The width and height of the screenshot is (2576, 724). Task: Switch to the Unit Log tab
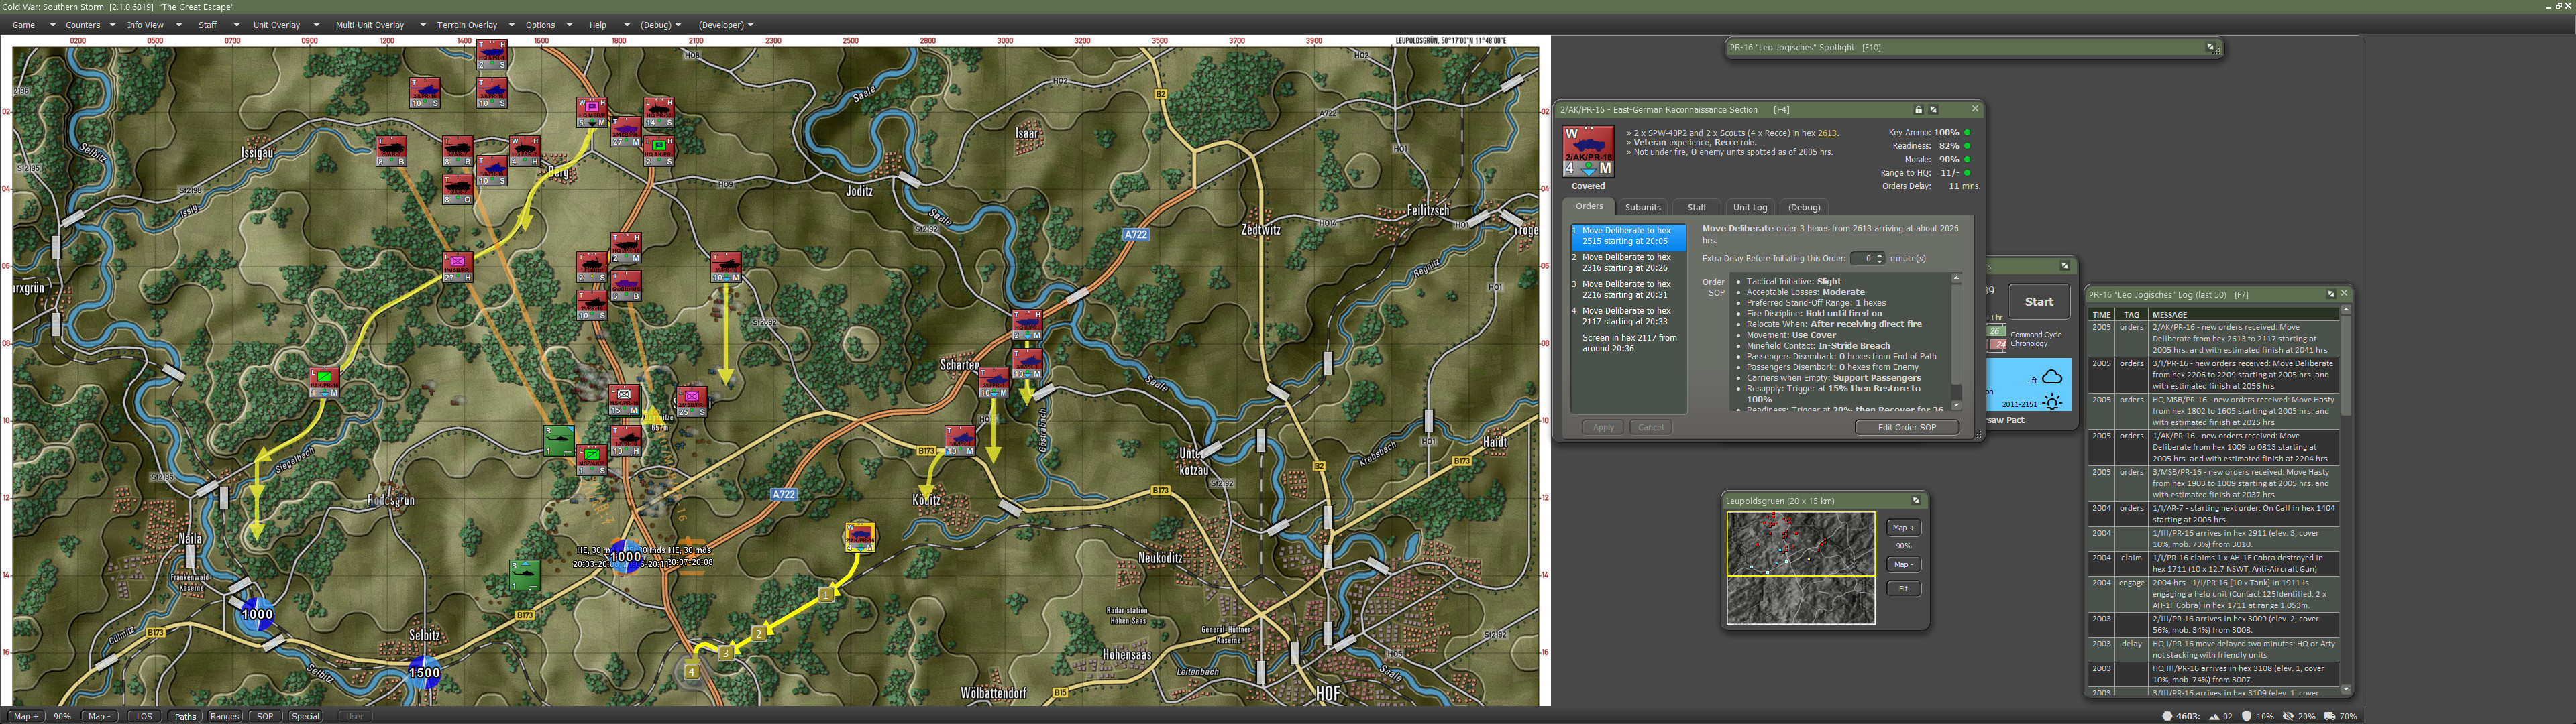click(1750, 207)
